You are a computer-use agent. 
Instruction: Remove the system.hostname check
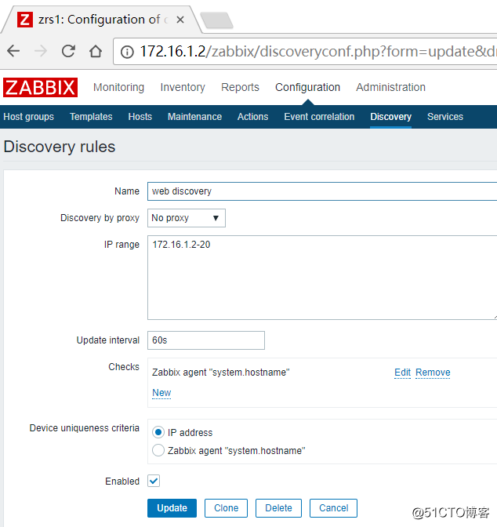433,373
